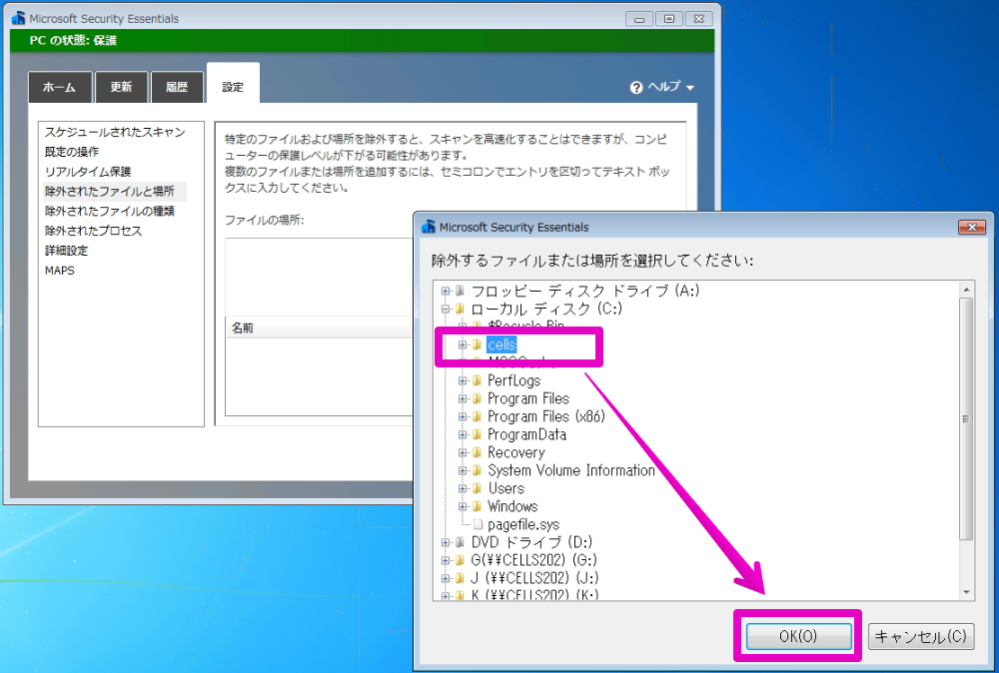
Task: Click the DVD ドライブ (D:) drive icon
Action: pos(460,542)
